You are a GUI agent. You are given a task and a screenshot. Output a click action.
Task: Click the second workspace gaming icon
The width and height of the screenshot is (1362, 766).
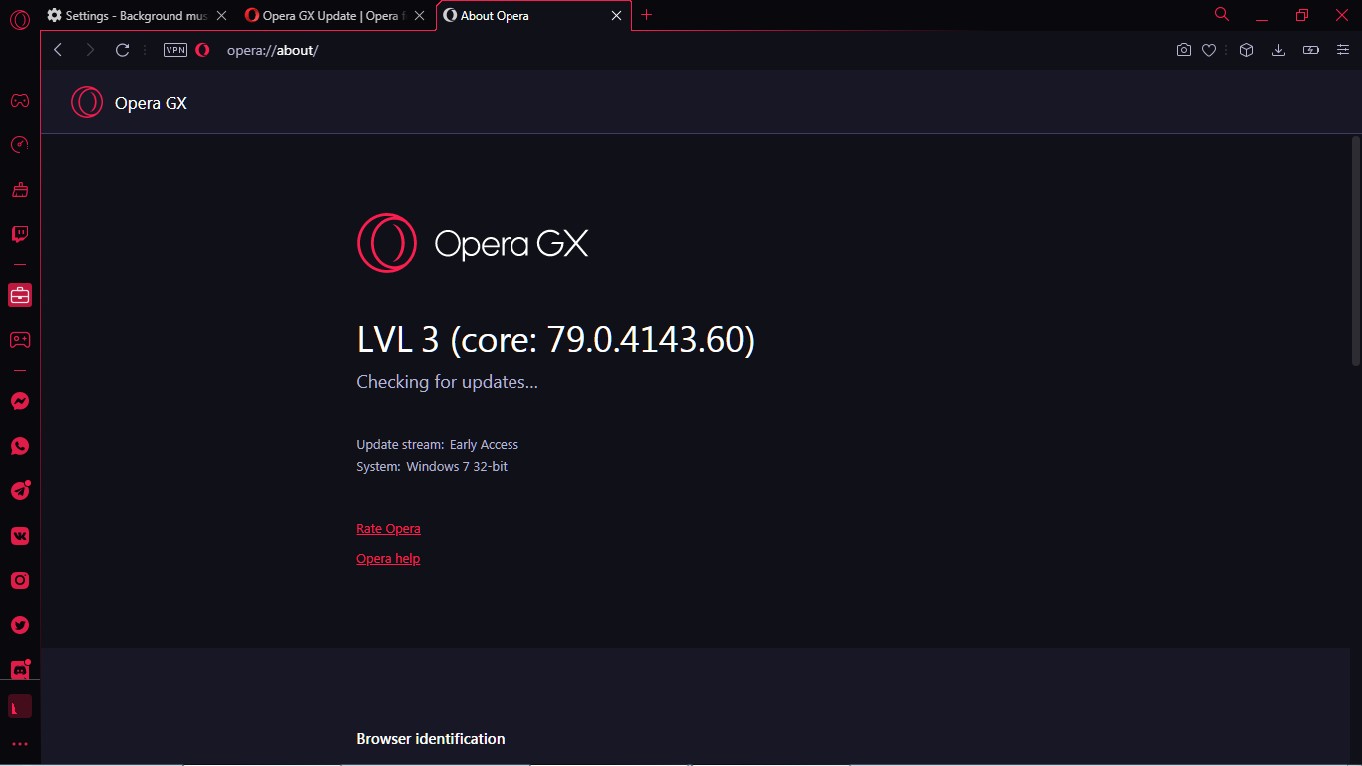click(20, 340)
